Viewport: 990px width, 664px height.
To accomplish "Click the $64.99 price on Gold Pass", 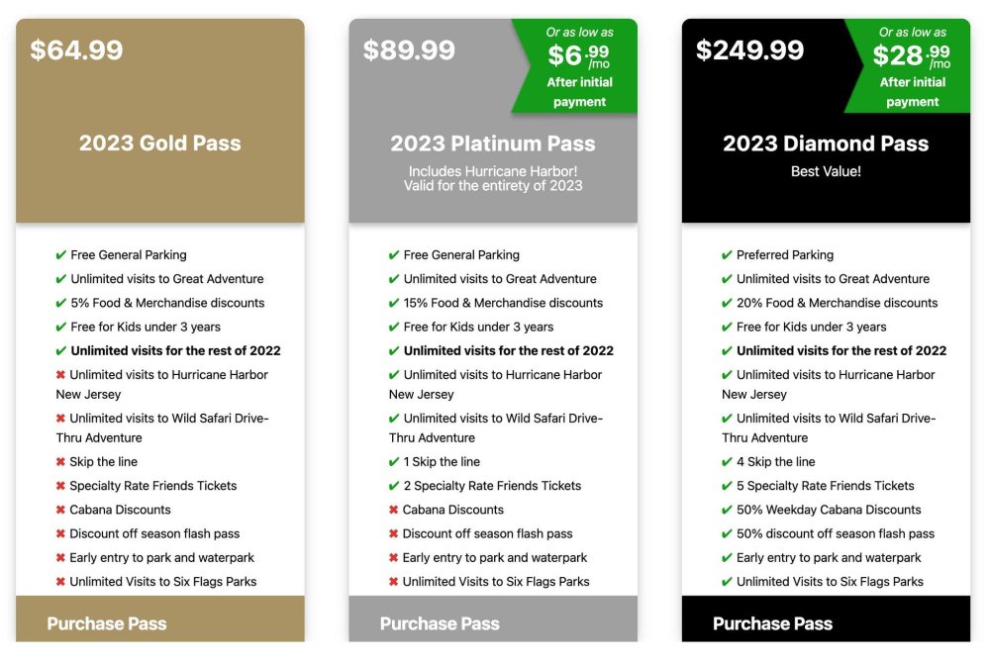I will (76, 50).
